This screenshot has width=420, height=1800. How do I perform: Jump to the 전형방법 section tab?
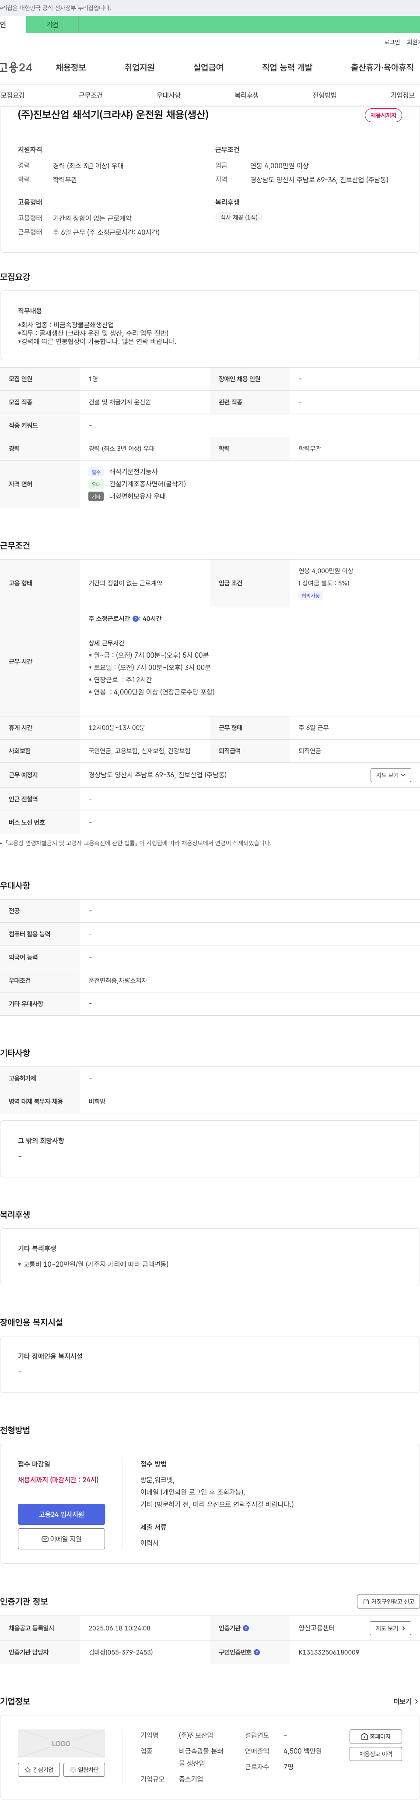tap(325, 95)
